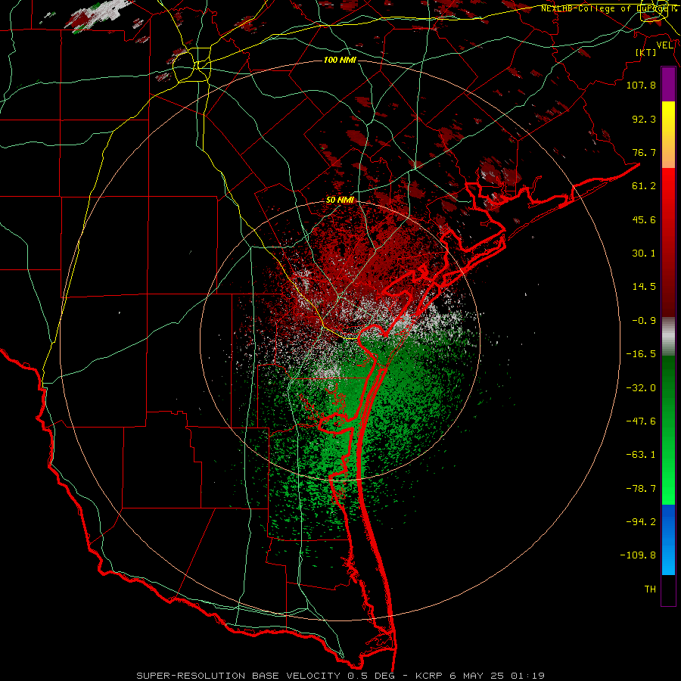
Task: Click the purple segment of the color bar
Action: (668, 84)
